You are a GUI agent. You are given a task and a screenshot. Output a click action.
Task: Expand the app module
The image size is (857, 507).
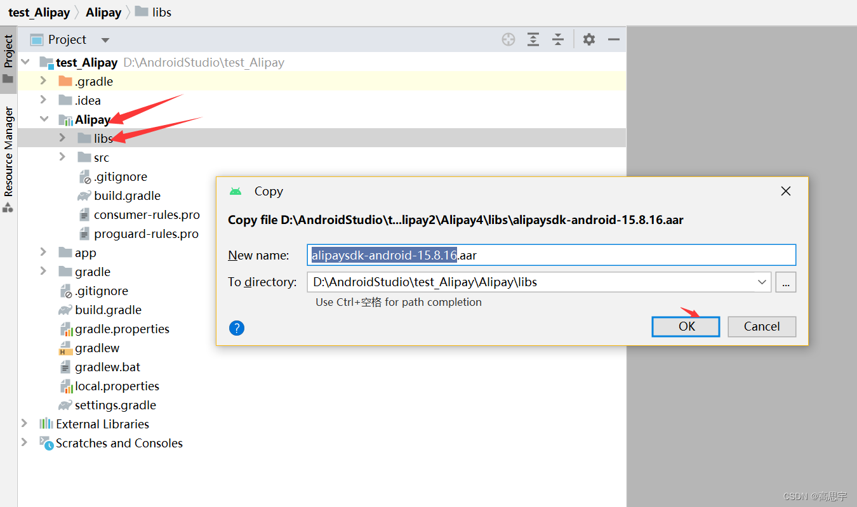pyautogui.click(x=43, y=252)
